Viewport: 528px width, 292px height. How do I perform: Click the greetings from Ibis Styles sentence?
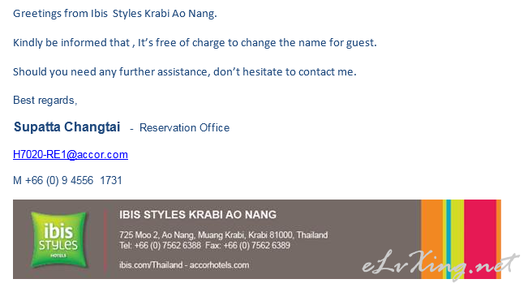click(115, 14)
